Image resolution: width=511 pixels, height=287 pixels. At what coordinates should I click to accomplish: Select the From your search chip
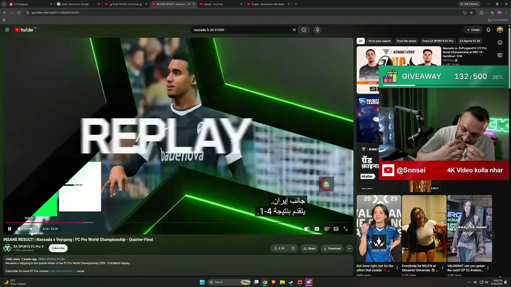[x=380, y=41]
